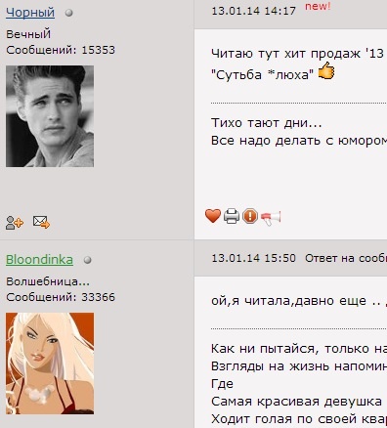Viewport: 387px width, 428px height.
Task: Click the red 'new!' marker
Action: click(x=318, y=7)
